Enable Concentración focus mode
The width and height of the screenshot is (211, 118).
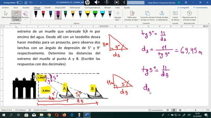[156, 110]
